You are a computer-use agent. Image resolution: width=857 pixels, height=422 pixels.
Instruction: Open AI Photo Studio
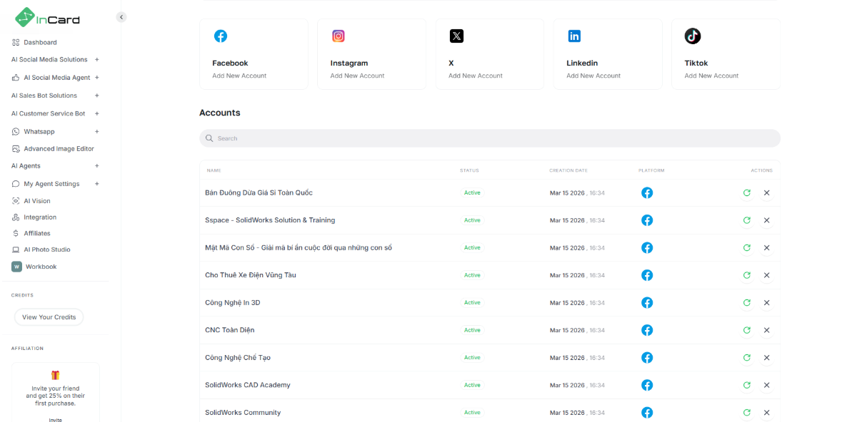(47, 249)
